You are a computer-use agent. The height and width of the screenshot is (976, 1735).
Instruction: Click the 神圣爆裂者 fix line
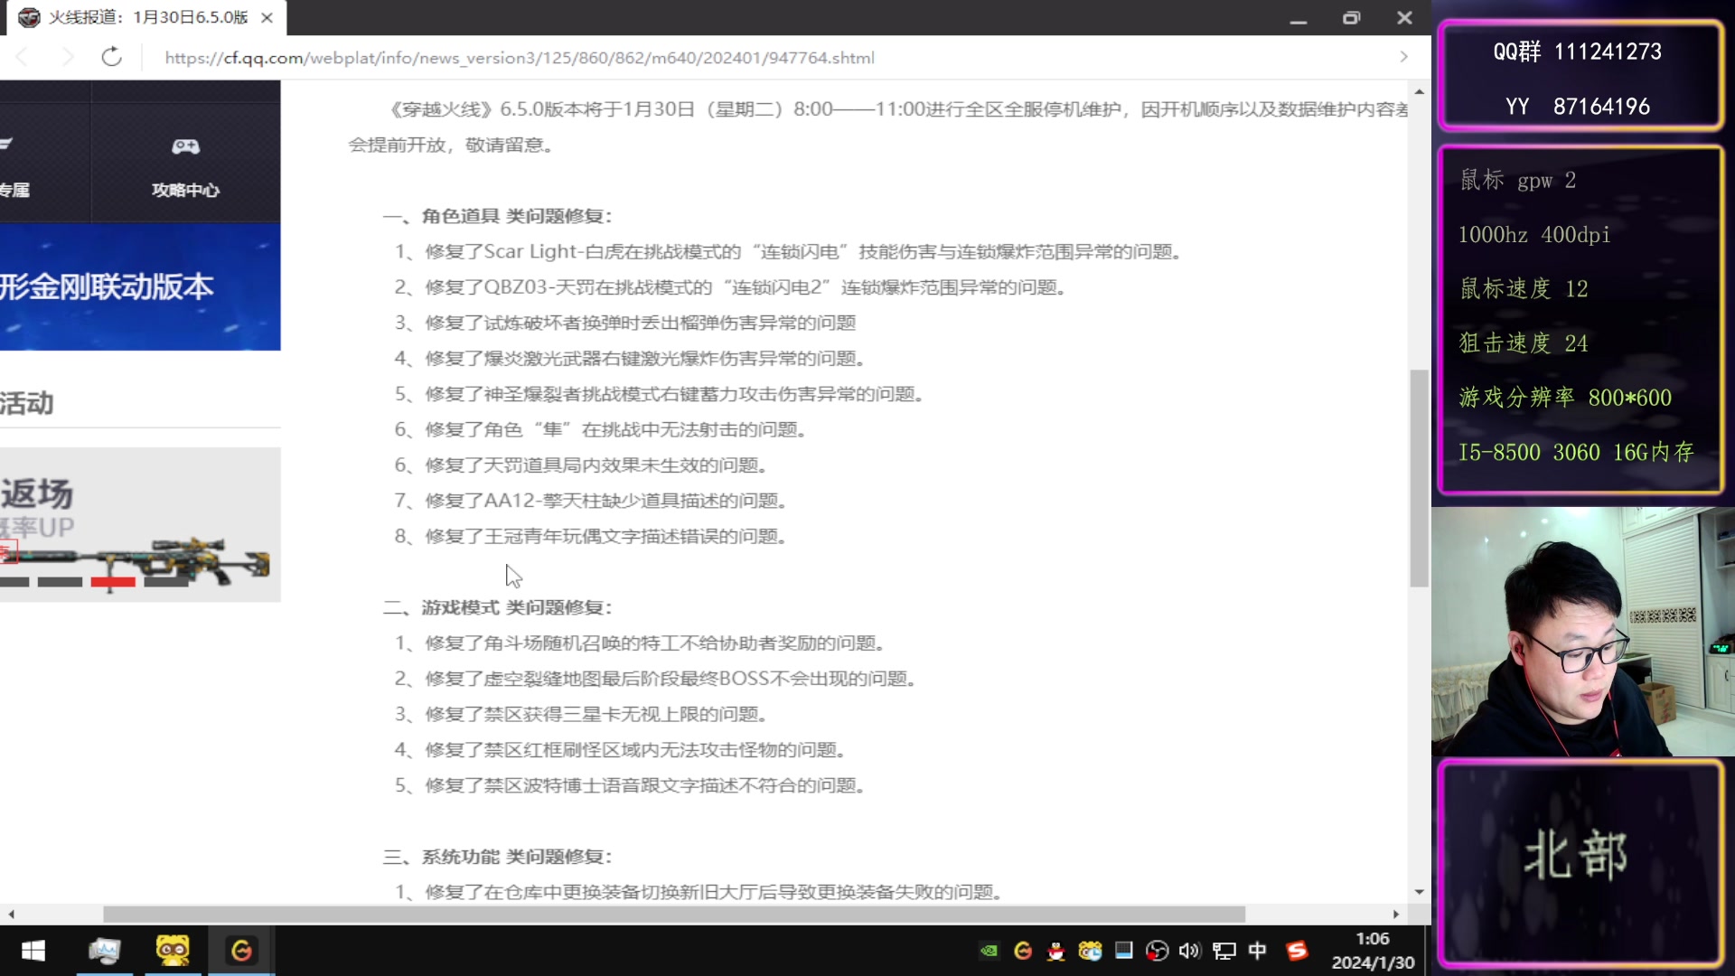(x=660, y=394)
